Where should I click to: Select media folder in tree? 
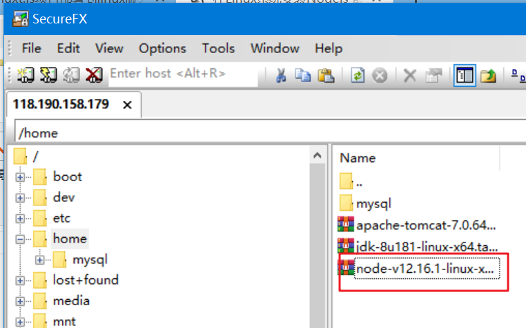[71, 301]
